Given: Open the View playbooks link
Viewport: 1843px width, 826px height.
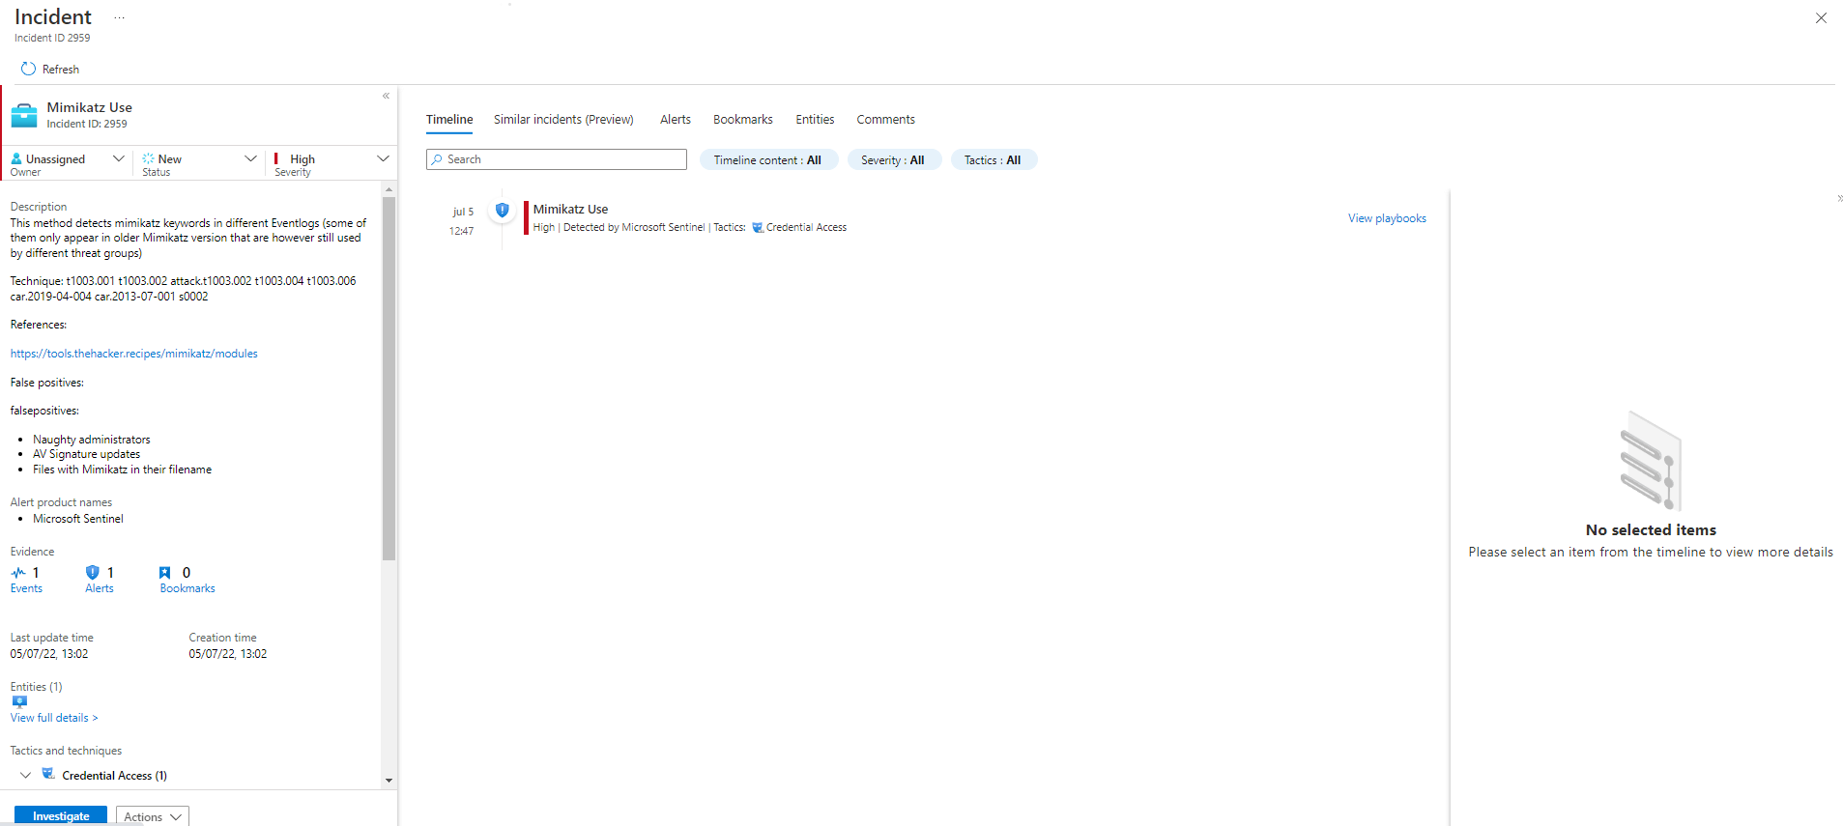Looking at the screenshot, I should pyautogui.click(x=1387, y=218).
